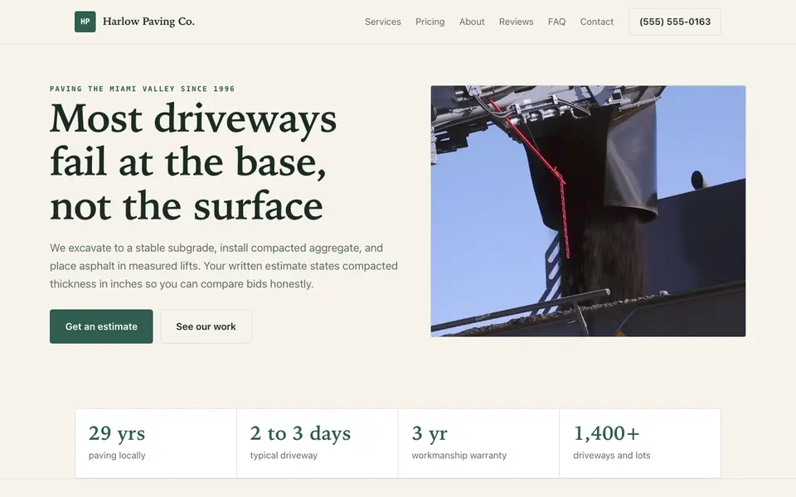Click the 'Most driveways fail at the base' headline
The height and width of the screenshot is (497, 796).
tap(193, 162)
